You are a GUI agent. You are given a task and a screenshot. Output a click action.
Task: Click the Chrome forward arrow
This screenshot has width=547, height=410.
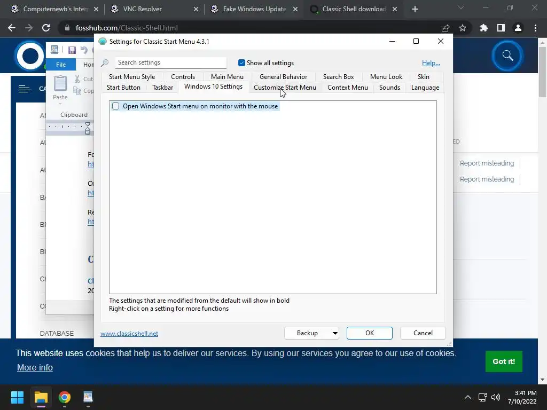(x=29, y=28)
